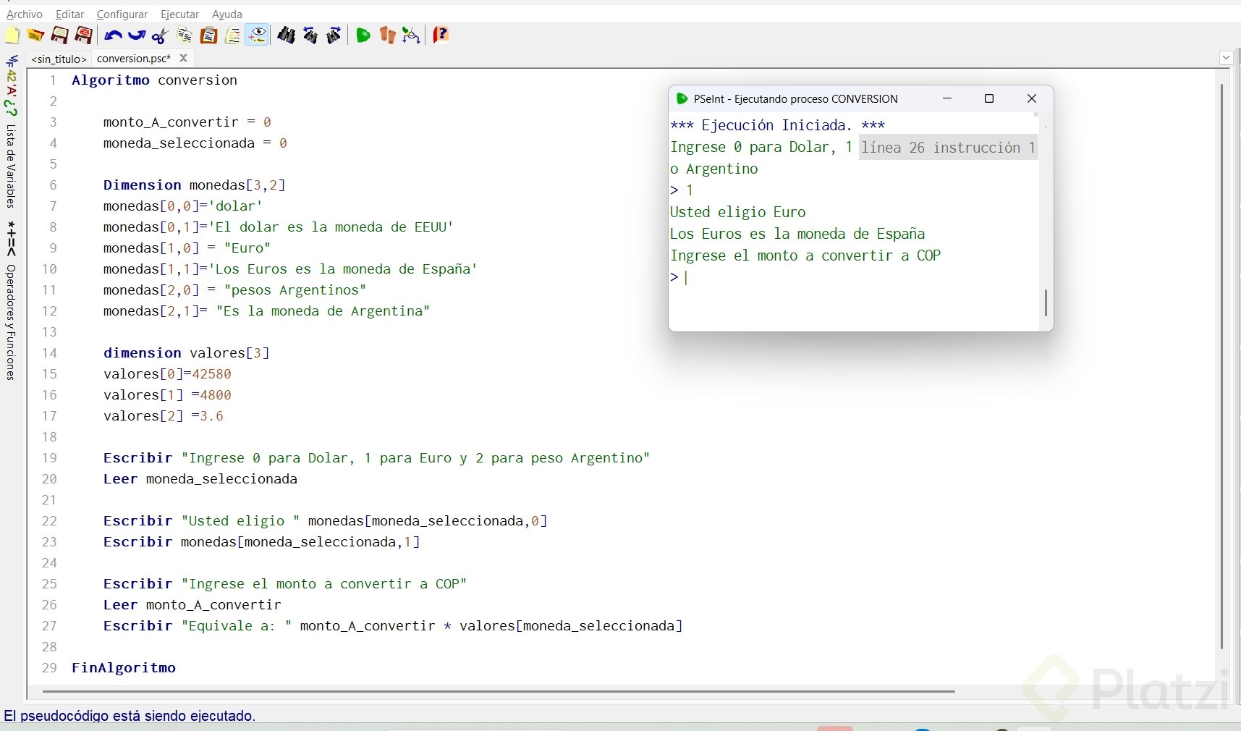
Task: Click line 'valores[2] =3.6'
Action: pos(164,416)
